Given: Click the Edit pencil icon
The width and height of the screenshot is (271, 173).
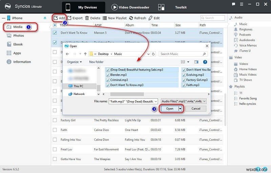Looking at the screenshot, I should [x=150, y=18].
